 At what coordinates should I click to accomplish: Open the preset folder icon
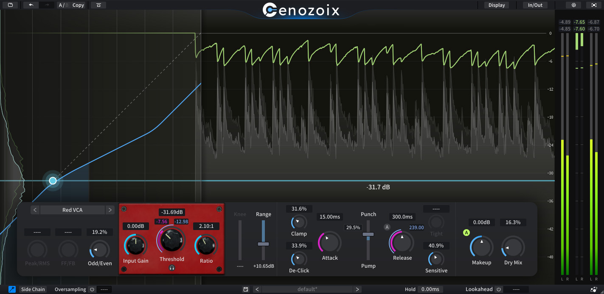coord(10,5)
